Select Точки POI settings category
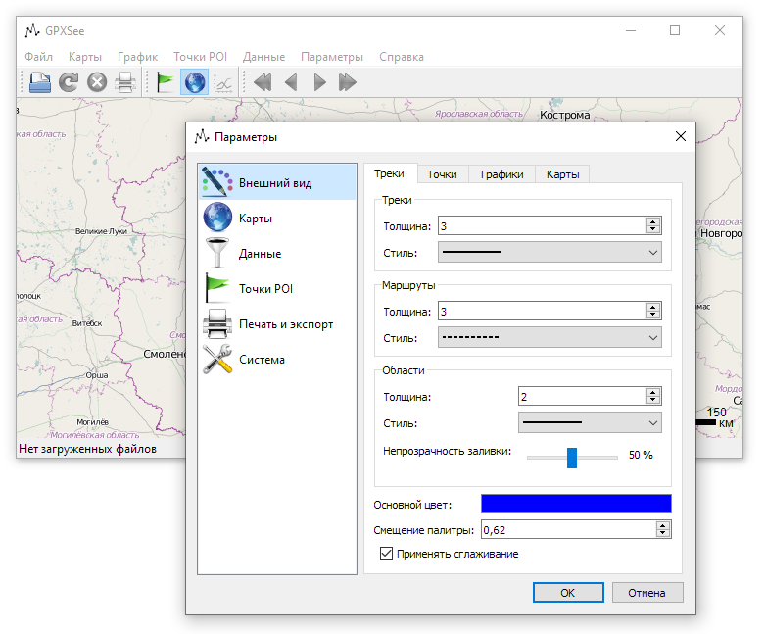This screenshot has height=634, width=764. 277,288
